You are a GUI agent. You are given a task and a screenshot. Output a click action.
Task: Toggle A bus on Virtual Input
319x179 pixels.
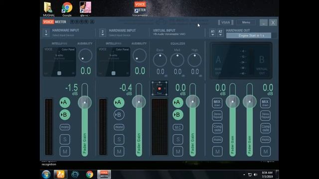177,102
